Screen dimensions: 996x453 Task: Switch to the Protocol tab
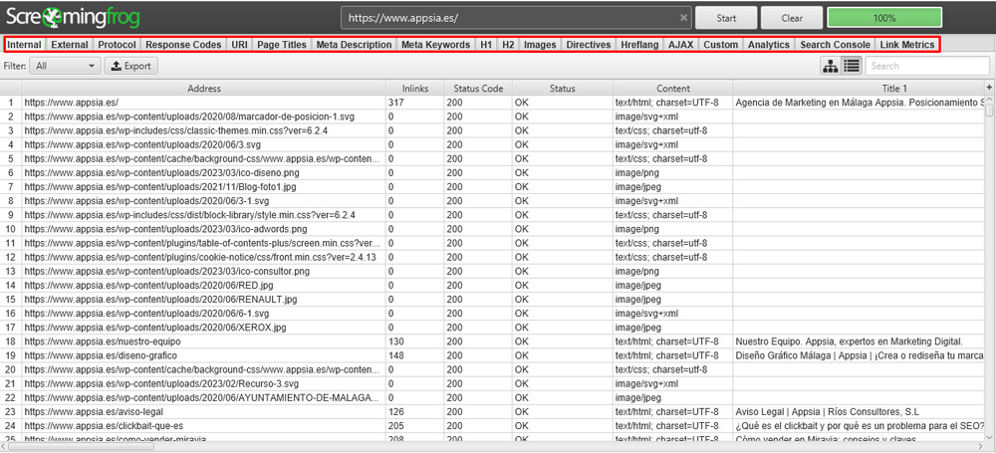pos(117,45)
